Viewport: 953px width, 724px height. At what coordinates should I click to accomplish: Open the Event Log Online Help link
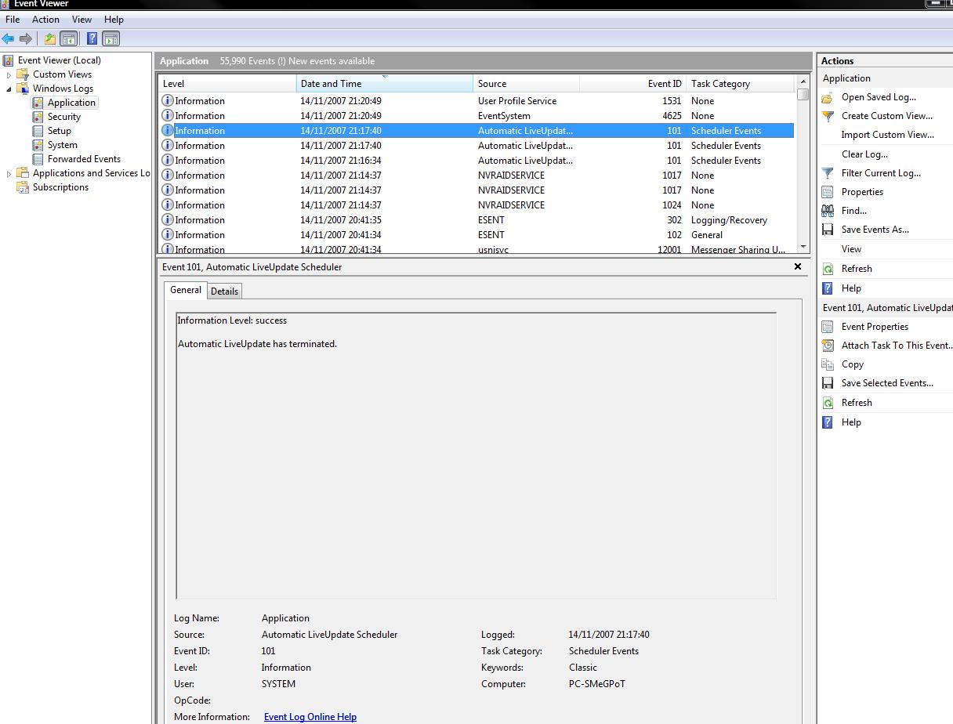point(310,717)
